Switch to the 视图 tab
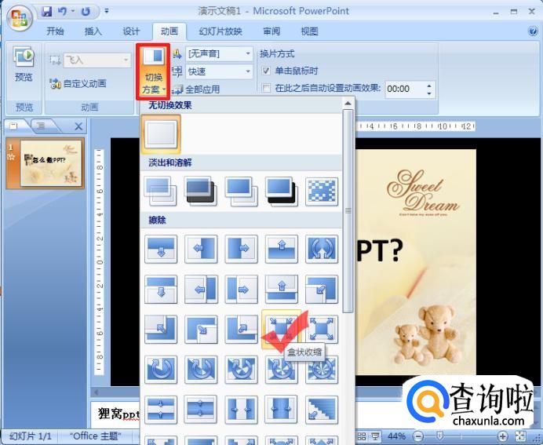The width and height of the screenshot is (543, 445). (309, 31)
